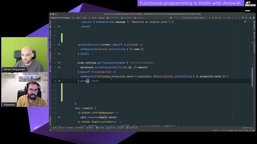This screenshot has height=144, width=257.
Task: Open the Dependencies tool window tab
Action: point(132,128)
